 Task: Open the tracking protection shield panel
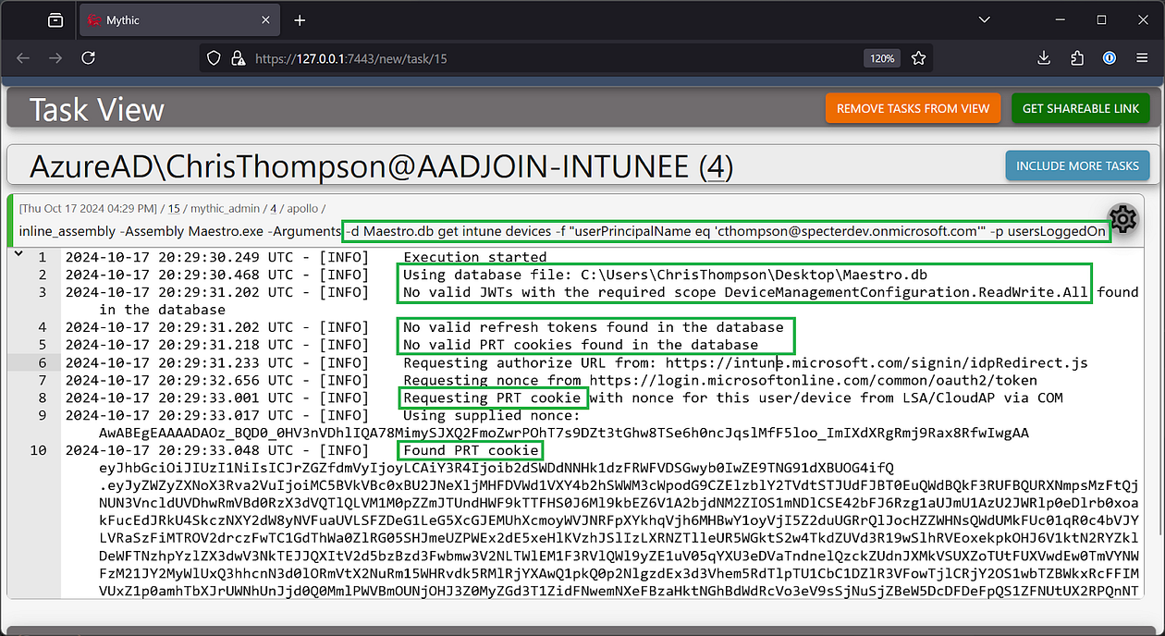(214, 58)
